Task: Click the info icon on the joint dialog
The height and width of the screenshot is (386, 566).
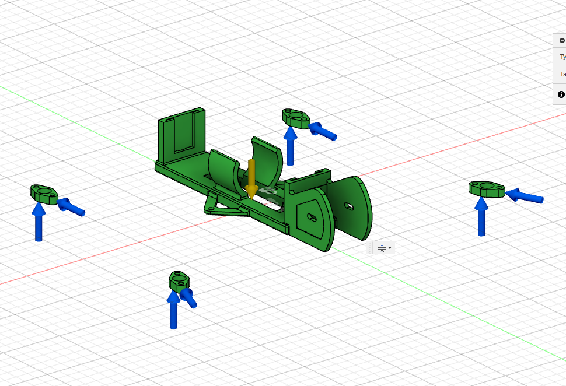Action: [x=561, y=94]
